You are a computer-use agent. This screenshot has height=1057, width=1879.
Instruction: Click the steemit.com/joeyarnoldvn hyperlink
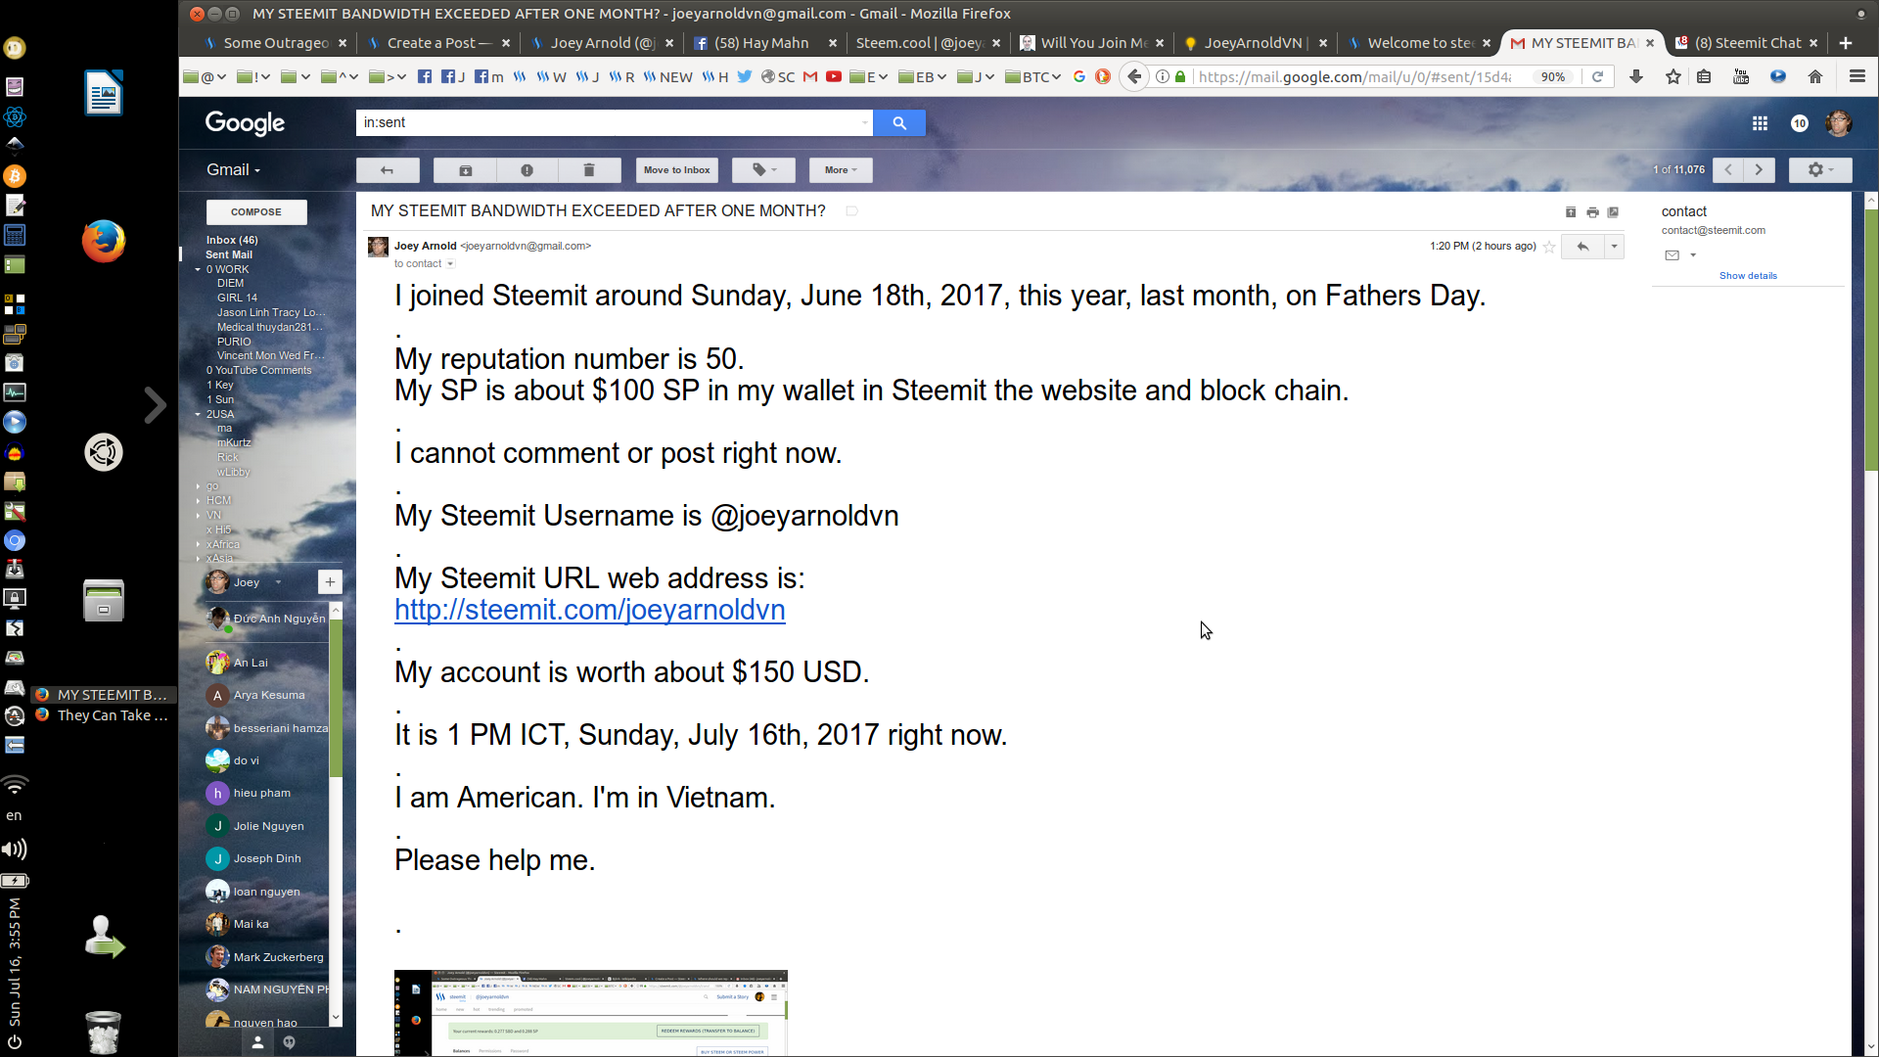pos(588,609)
